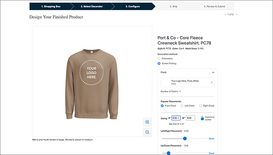The height and width of the screenshot is (155, 273).
Task: Go to the next page arrow
Action: 237,14
